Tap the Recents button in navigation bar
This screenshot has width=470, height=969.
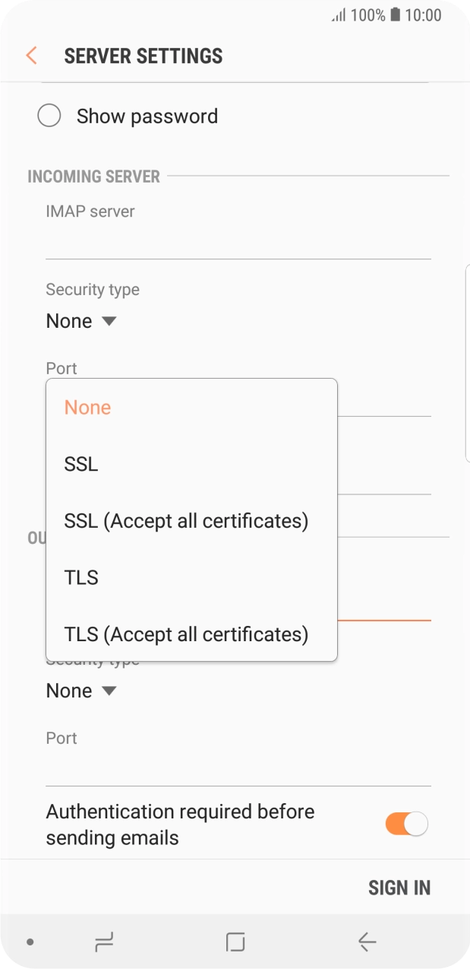[x=104, y=942]
